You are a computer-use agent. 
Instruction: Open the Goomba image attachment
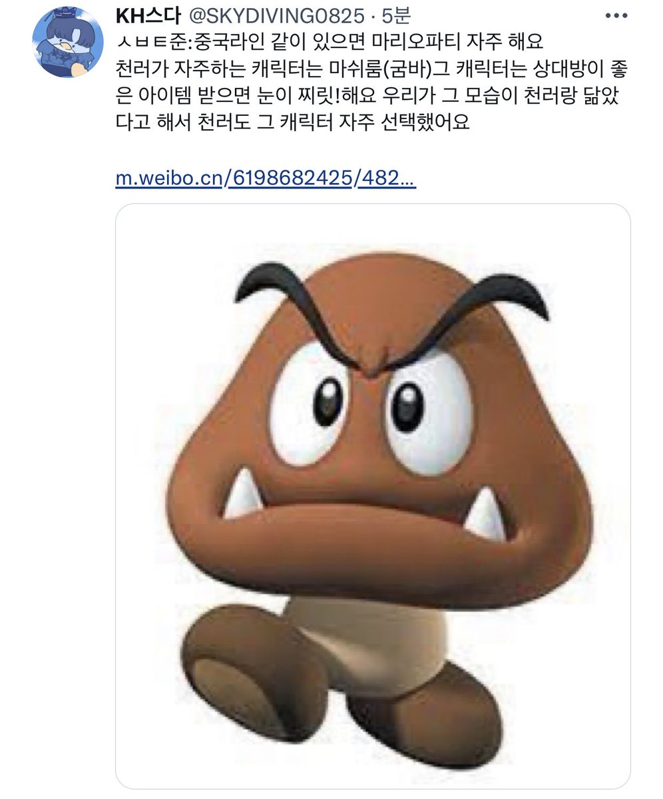click(373, 496)
